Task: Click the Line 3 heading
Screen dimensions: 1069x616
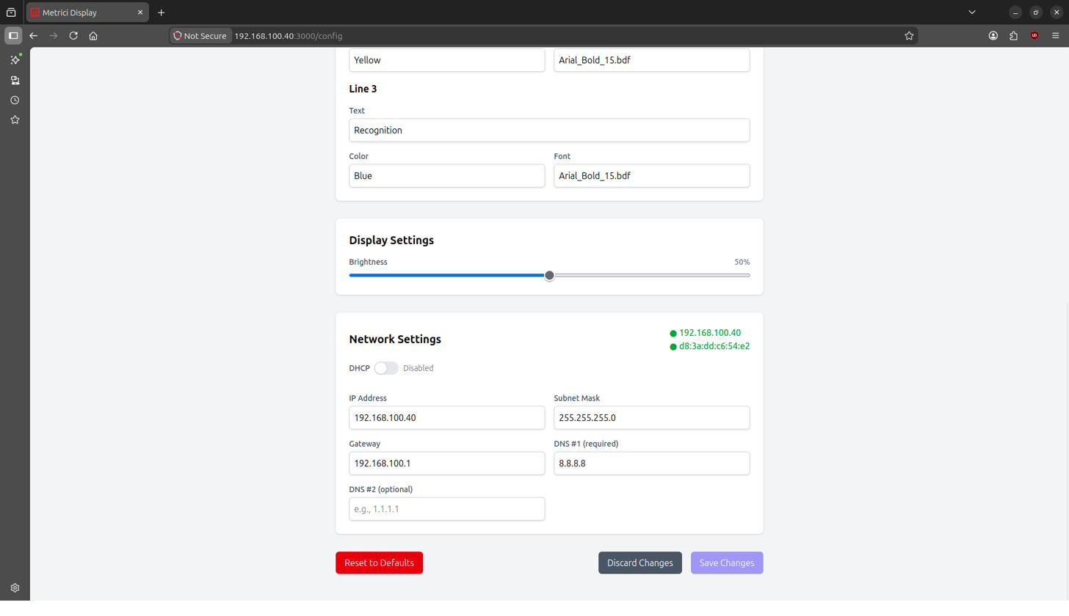Action: (363, 89)
